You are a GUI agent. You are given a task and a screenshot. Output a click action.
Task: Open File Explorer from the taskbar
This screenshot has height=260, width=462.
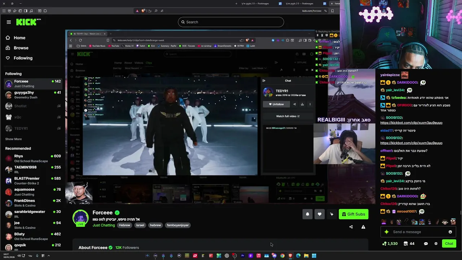306,256
